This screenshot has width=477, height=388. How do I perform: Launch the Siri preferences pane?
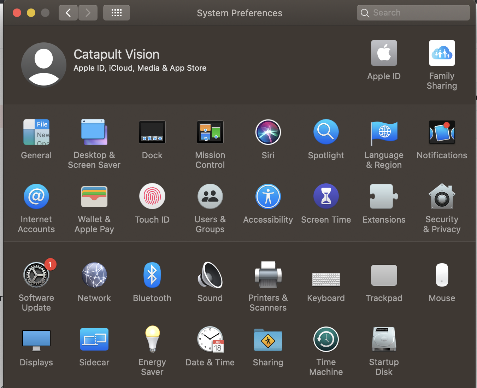point(268,133)
